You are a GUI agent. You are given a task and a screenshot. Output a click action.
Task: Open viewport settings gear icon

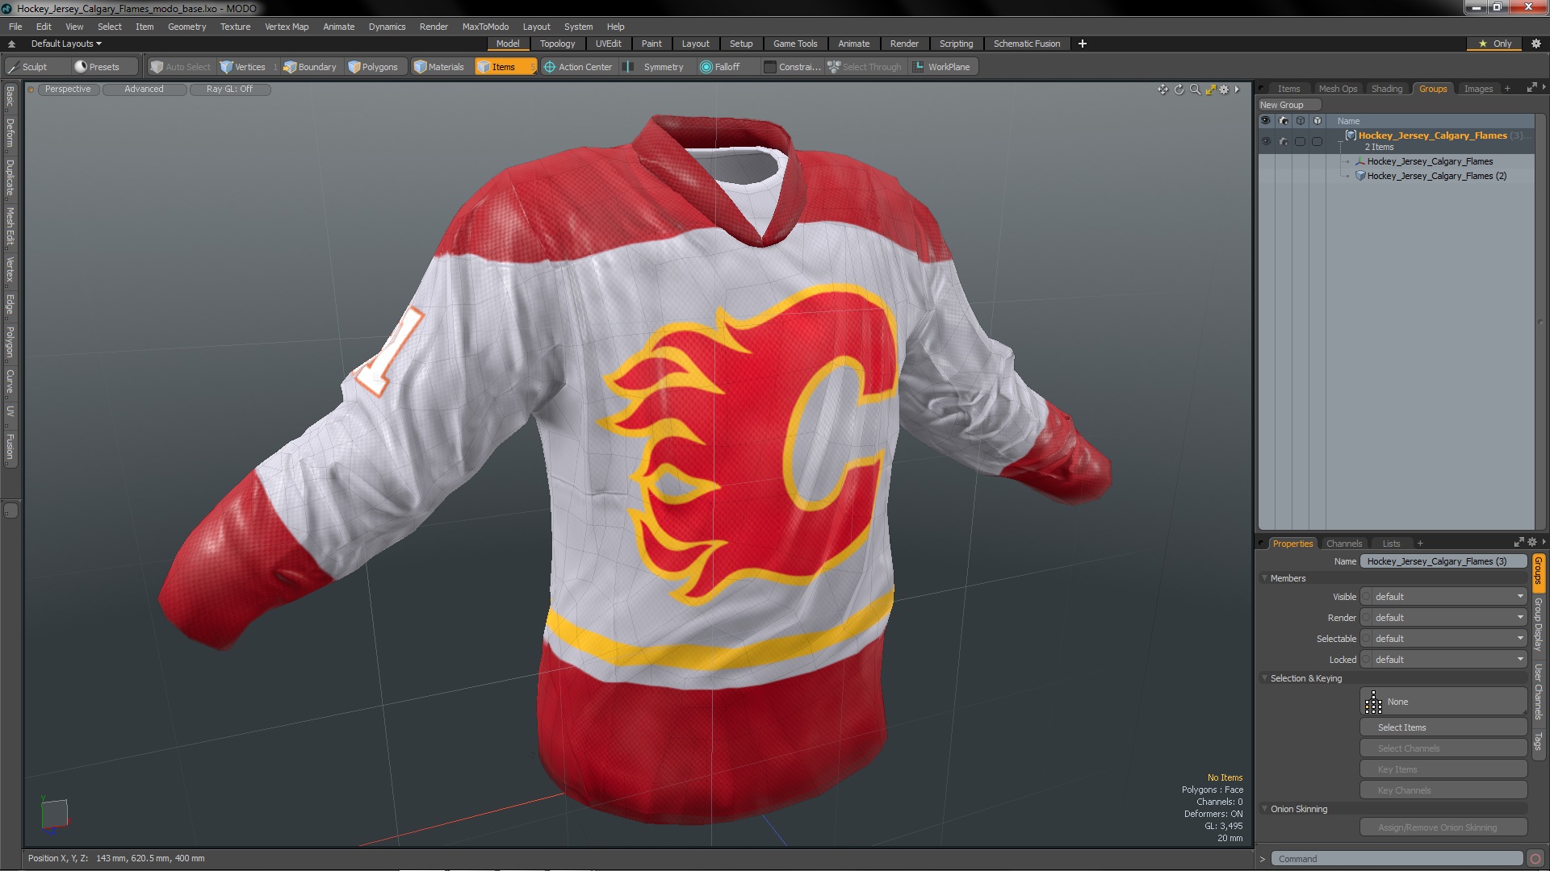point(1224,90)
